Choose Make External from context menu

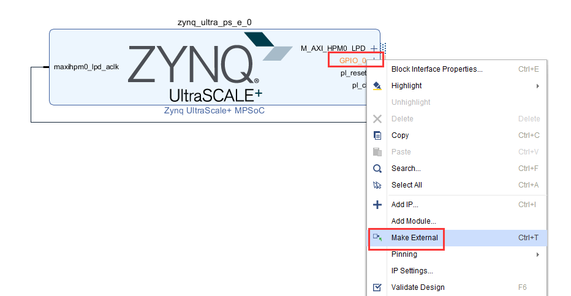(x=456, y=238)
